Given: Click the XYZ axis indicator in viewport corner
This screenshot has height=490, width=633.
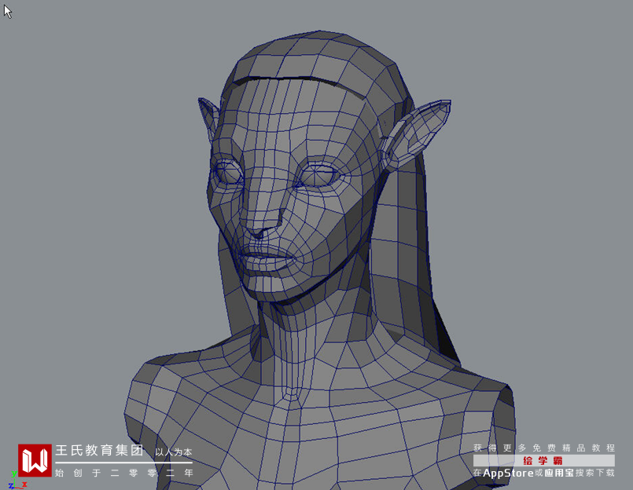Looking at the screenshot, I should coord(17,481).
